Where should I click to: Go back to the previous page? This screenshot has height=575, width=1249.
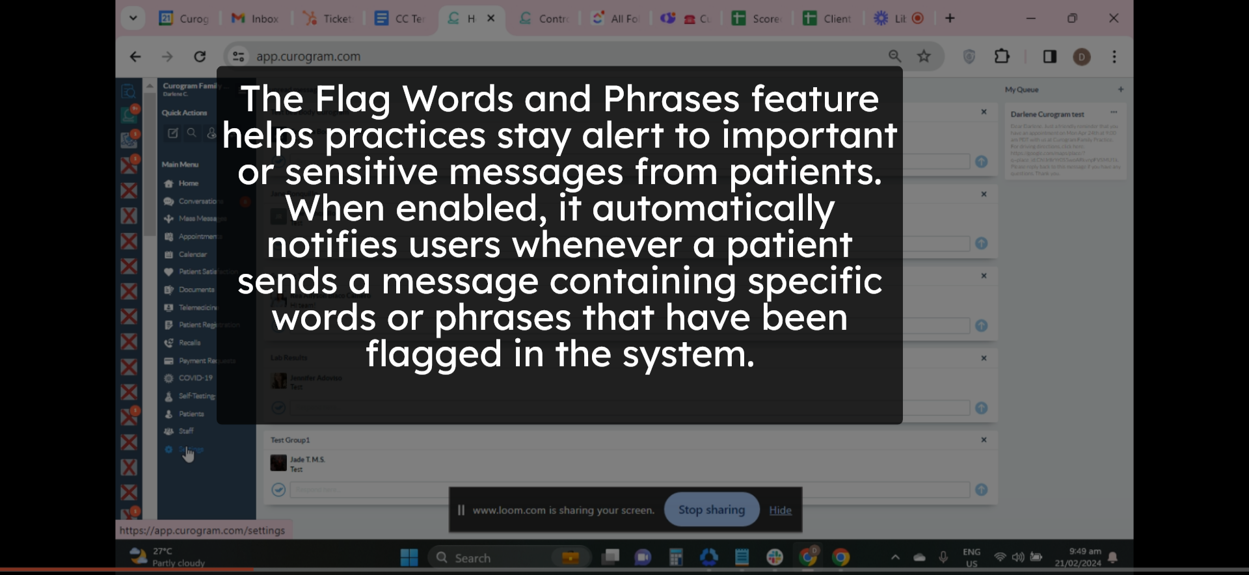(135, 57)
